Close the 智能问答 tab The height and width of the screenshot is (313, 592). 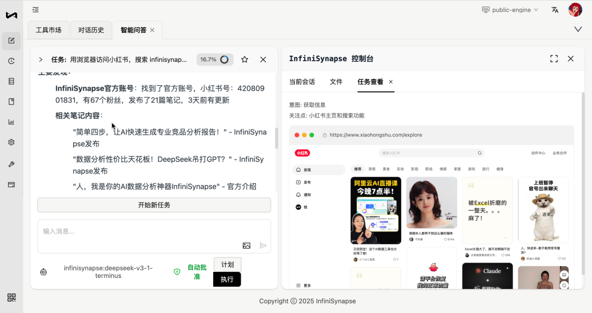[x=152, y=30]
